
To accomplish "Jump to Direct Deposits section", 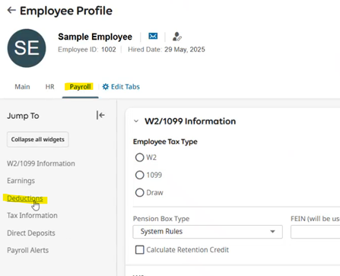I will click(x=31, y=233).
